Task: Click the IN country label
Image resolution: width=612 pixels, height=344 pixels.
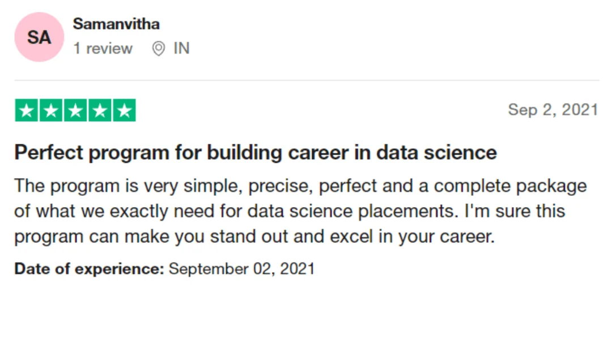Action: pyautogui.click(x=181, y=48)
